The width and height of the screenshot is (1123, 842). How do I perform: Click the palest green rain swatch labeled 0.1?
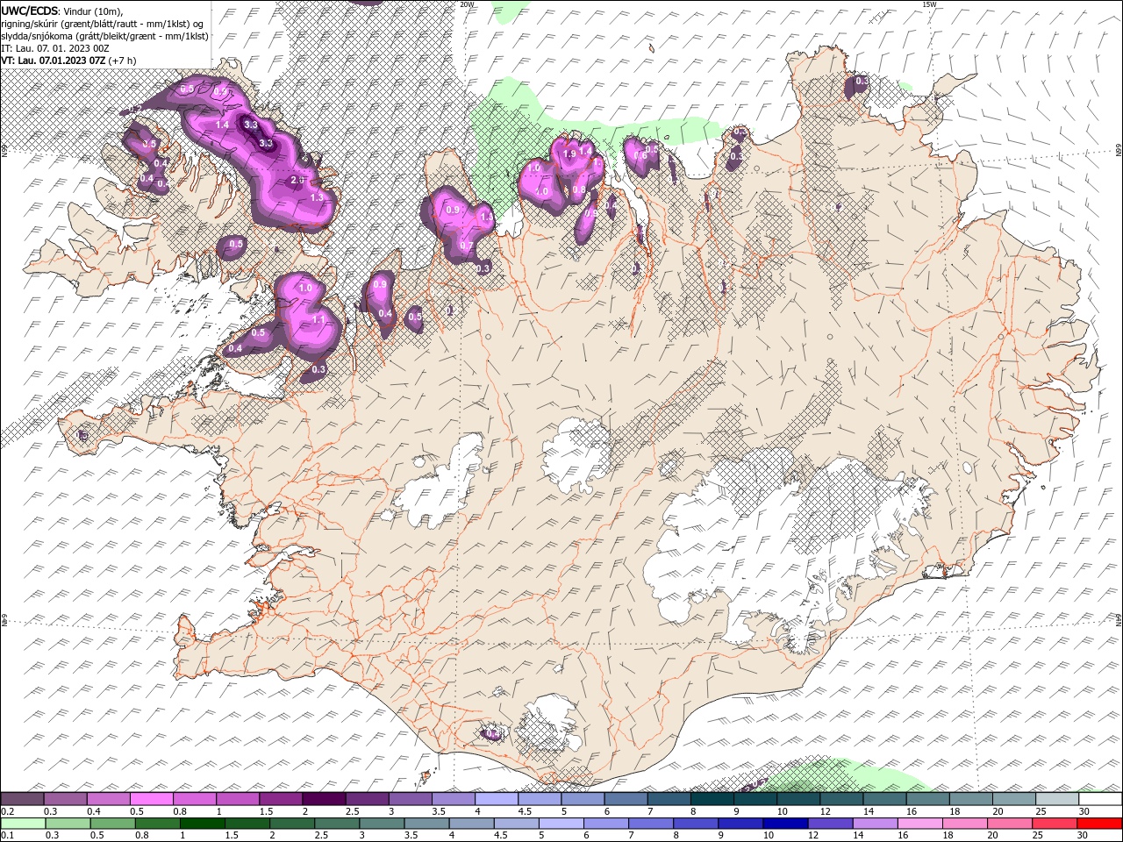pos(23,824)
